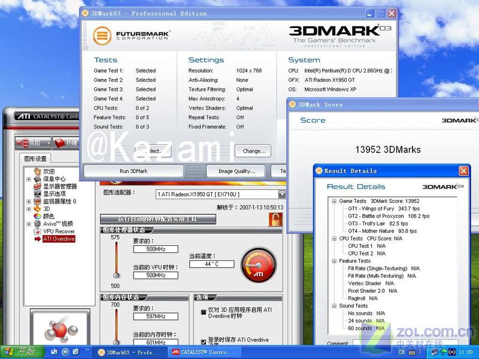Open the 视图 view menu in Catalyst
479x359 pixels.
[x=34, y=142]
